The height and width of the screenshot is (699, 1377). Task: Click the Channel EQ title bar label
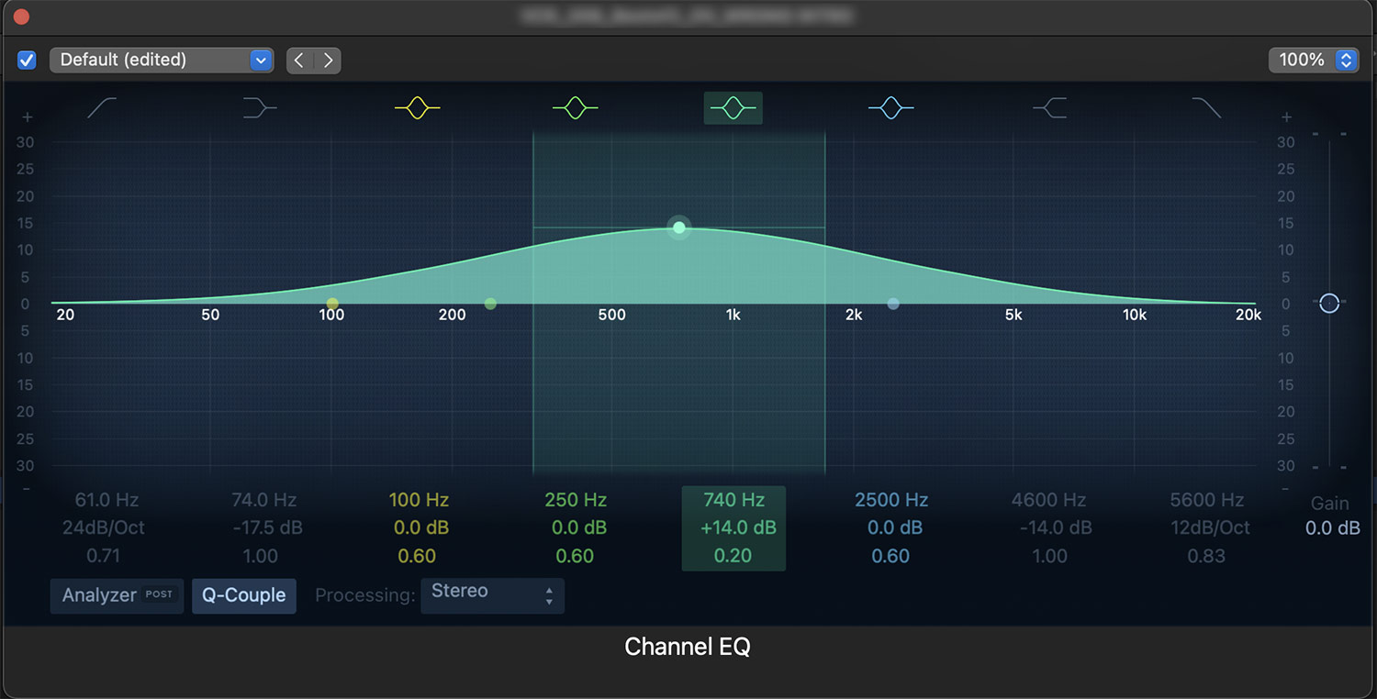coord(687,646)
